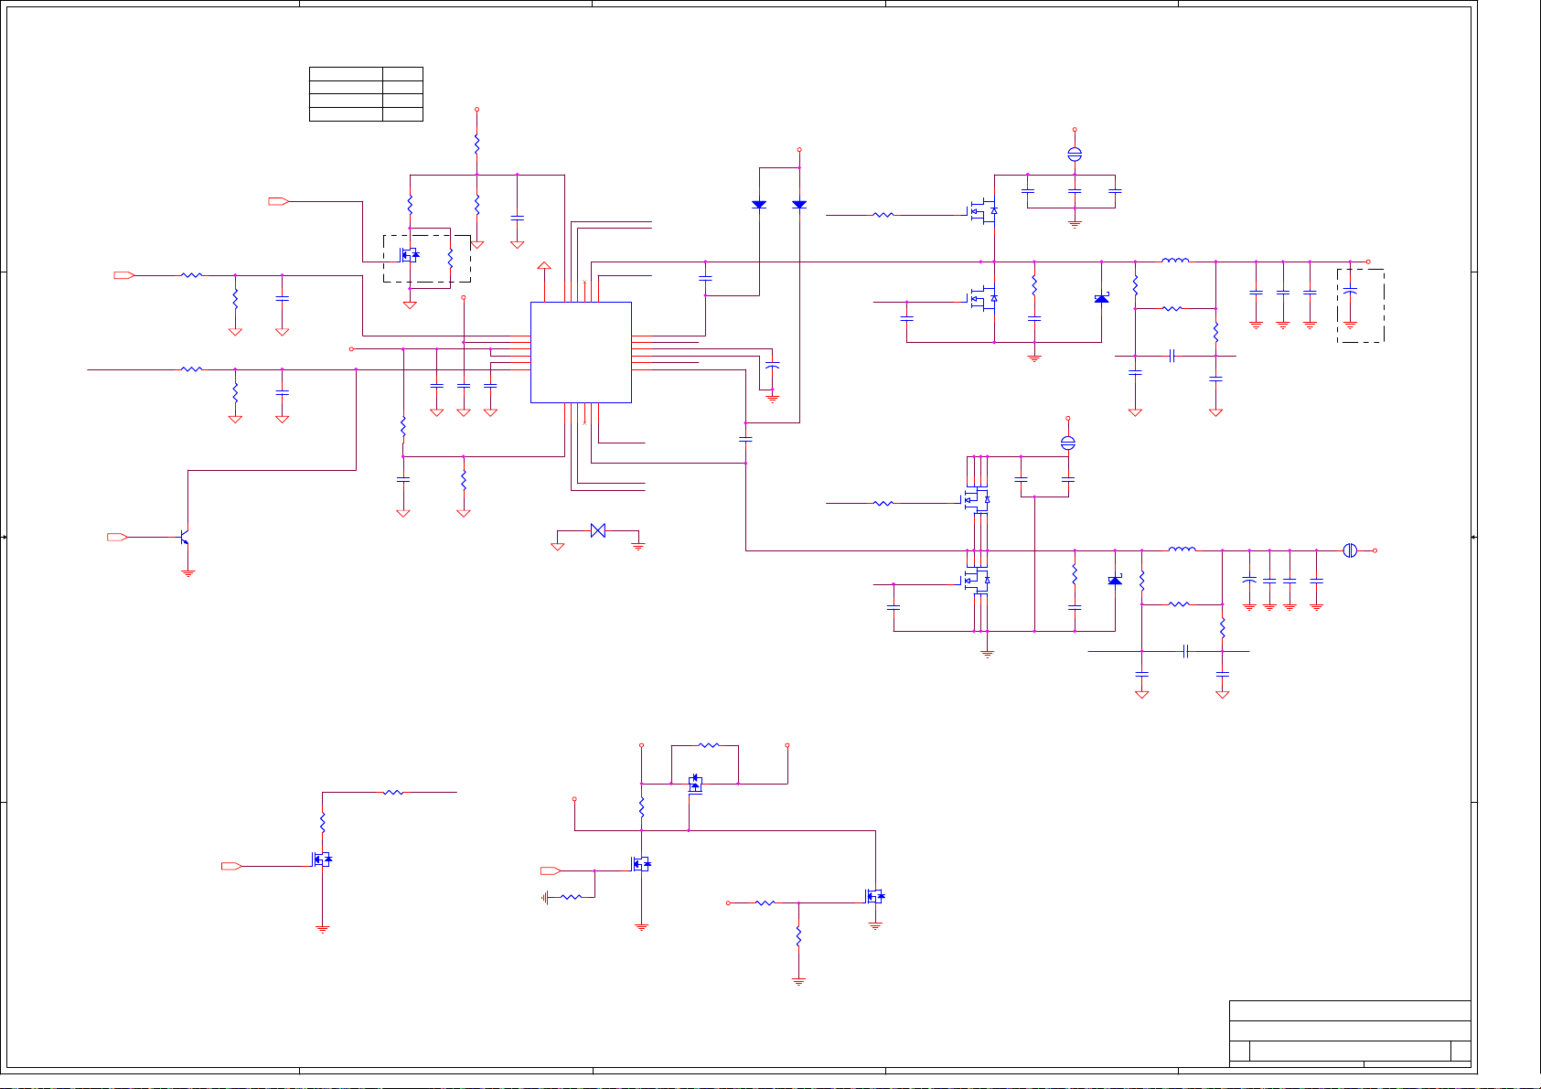Select the upward red power arrow above the IC
This screenshot has width=1541, height=1089.
pos(544,267)
